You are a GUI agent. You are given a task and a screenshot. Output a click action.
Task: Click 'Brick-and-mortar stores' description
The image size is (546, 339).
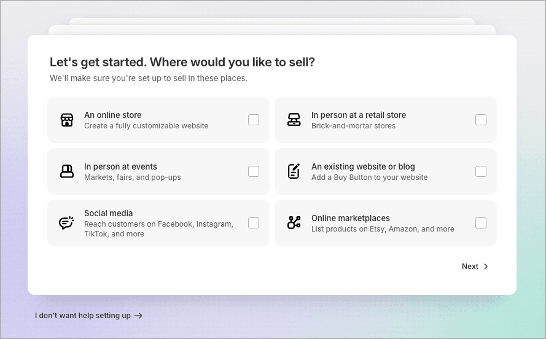tap(353, 126)
